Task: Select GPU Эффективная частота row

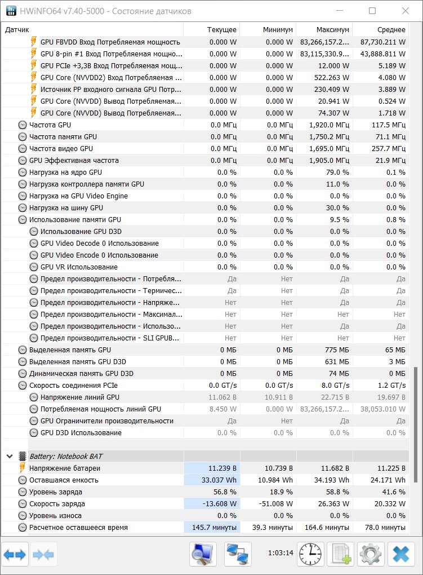Action: [205, 160]
